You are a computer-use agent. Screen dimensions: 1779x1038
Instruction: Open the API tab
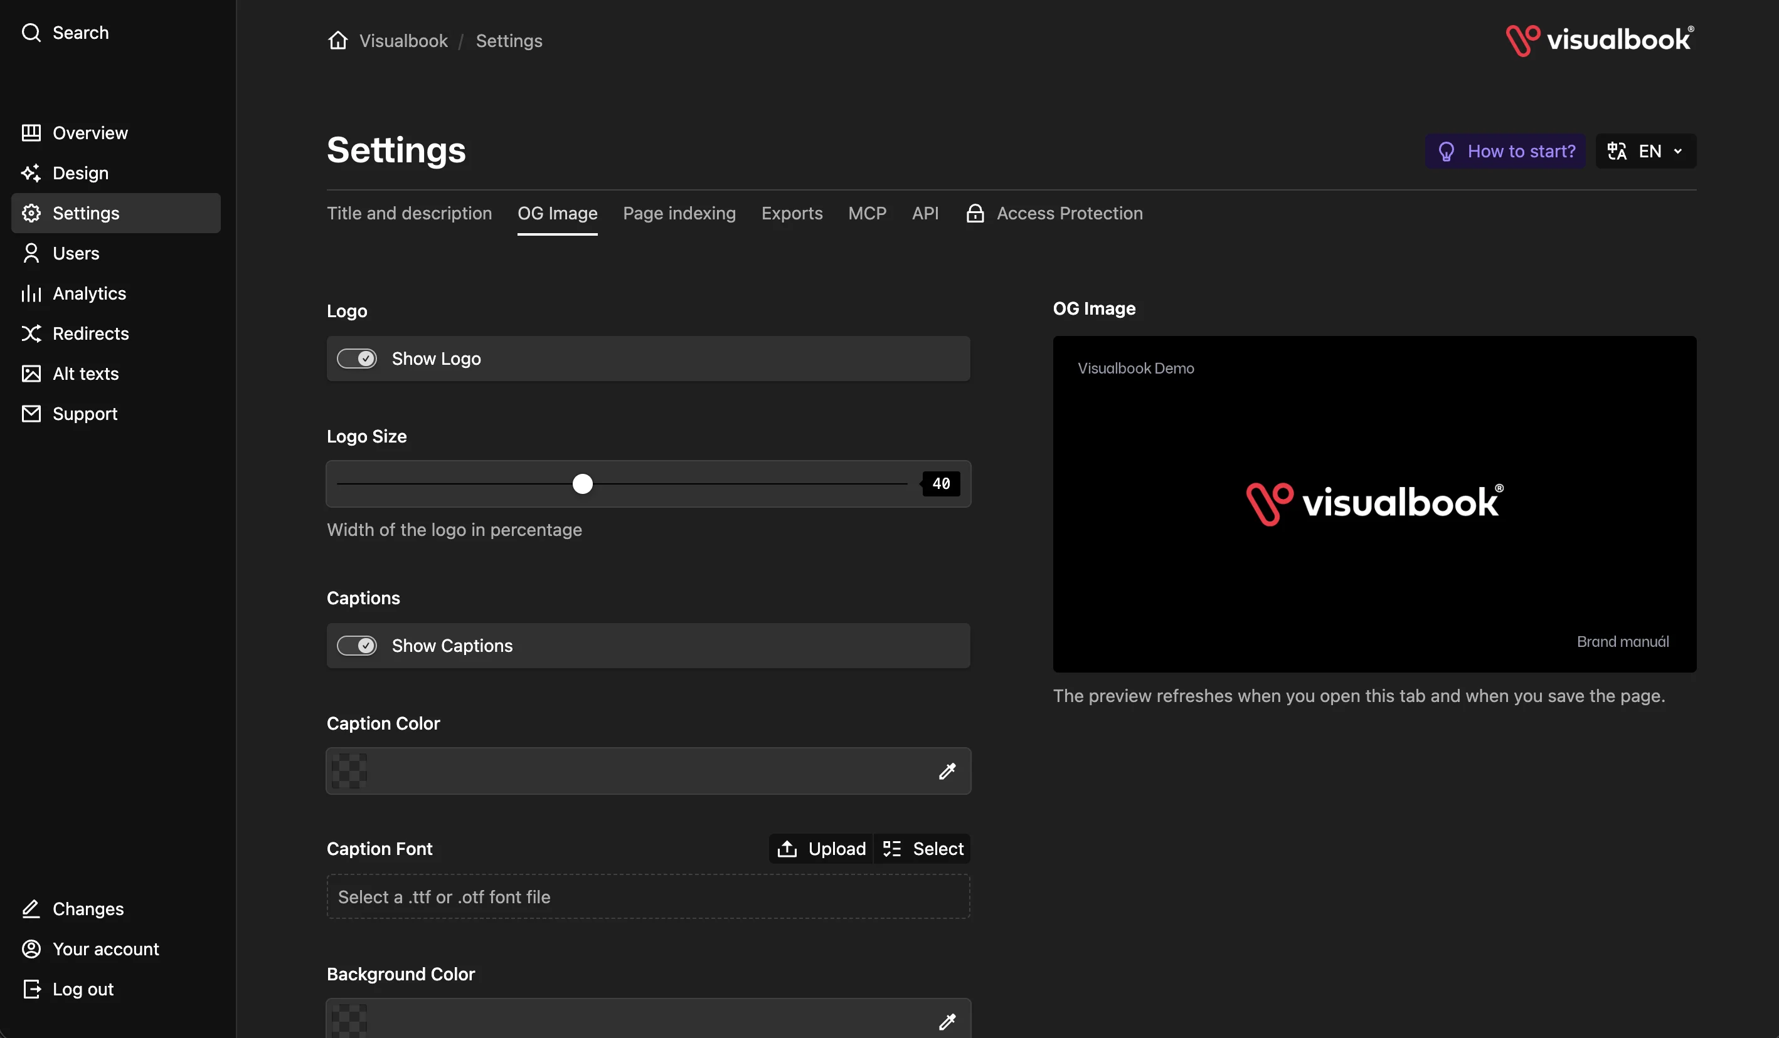(925, 213)
